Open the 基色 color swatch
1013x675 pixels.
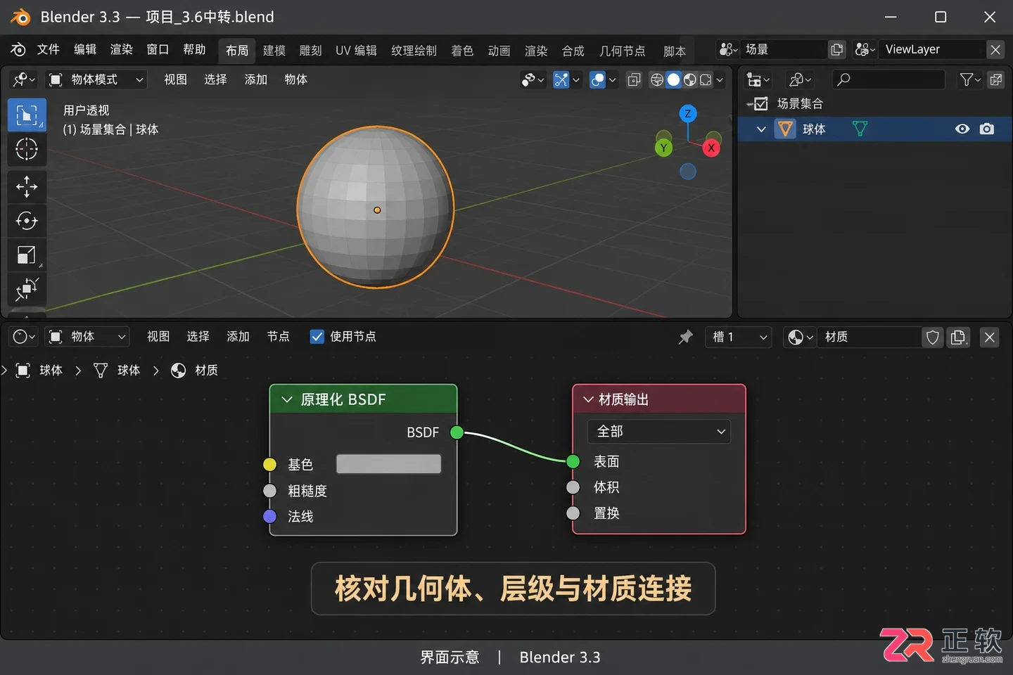(389, 464)
